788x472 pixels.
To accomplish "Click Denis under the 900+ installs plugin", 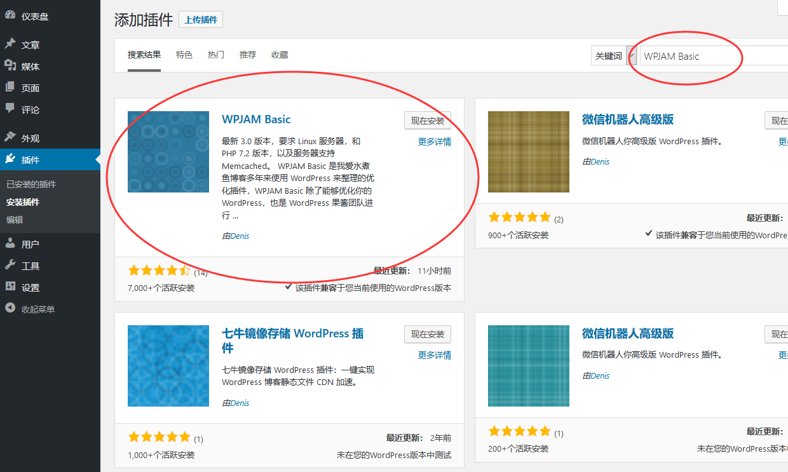I will pos(600,161).
